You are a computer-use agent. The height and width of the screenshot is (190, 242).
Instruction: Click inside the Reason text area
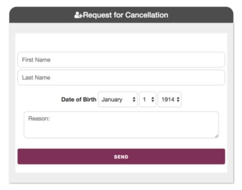[121, 125]
